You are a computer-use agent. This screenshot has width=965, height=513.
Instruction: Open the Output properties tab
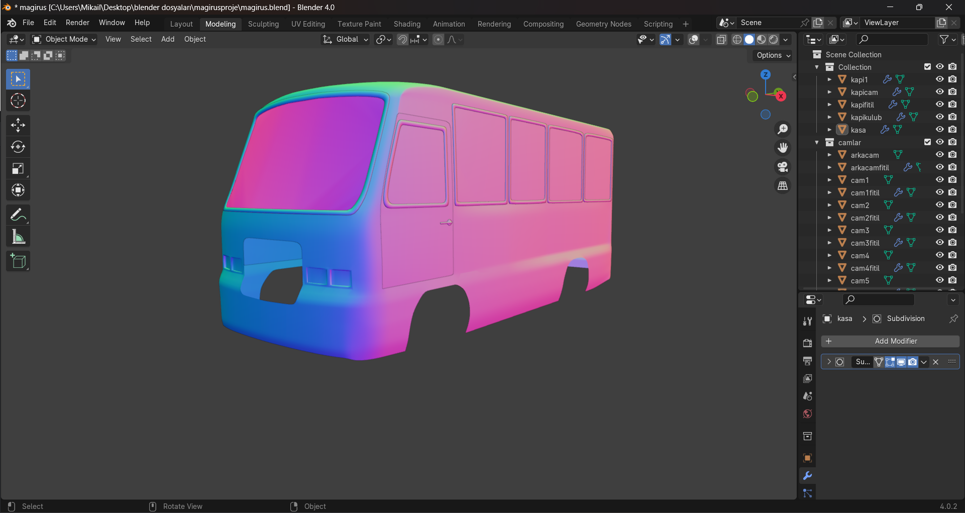click(807, 361)
